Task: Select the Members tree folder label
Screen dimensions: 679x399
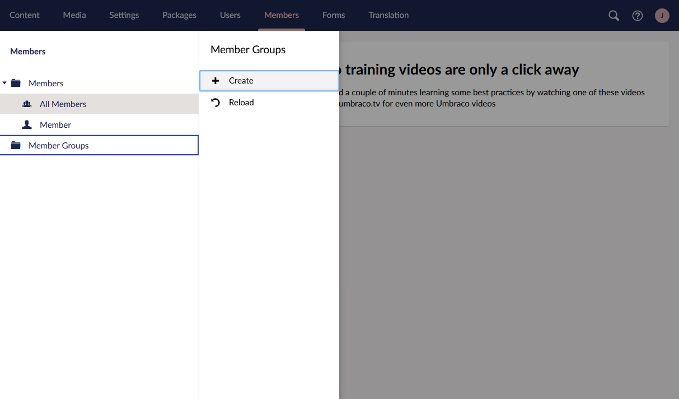Action: click(x=46, y=83)
